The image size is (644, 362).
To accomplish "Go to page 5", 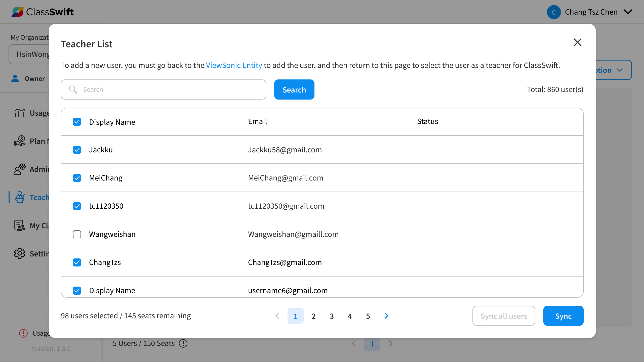I will pyautogui.click(x=368, y=316).
